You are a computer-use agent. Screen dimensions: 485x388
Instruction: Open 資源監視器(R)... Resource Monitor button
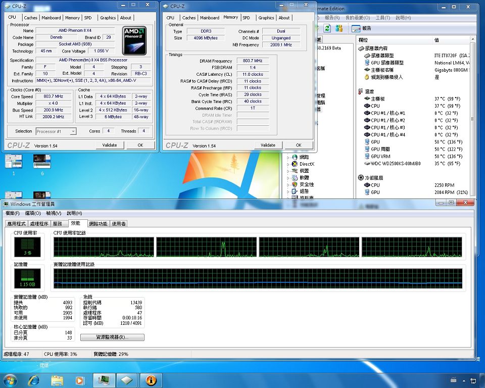112,337
